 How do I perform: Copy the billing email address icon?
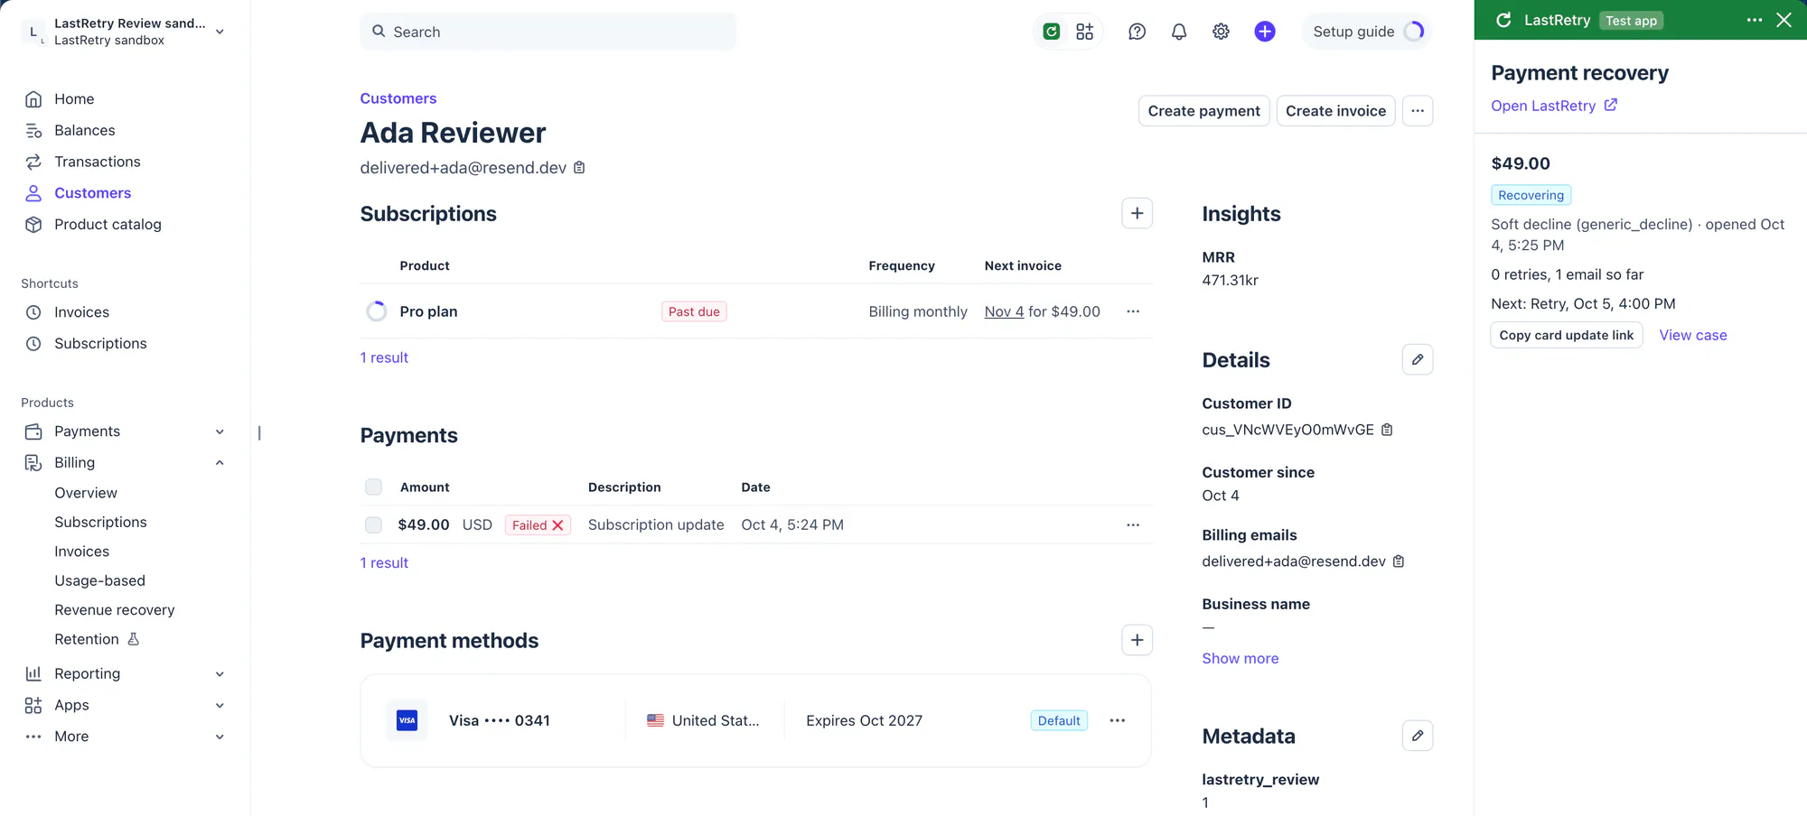pyautogui.click(x=1399, y=561)
